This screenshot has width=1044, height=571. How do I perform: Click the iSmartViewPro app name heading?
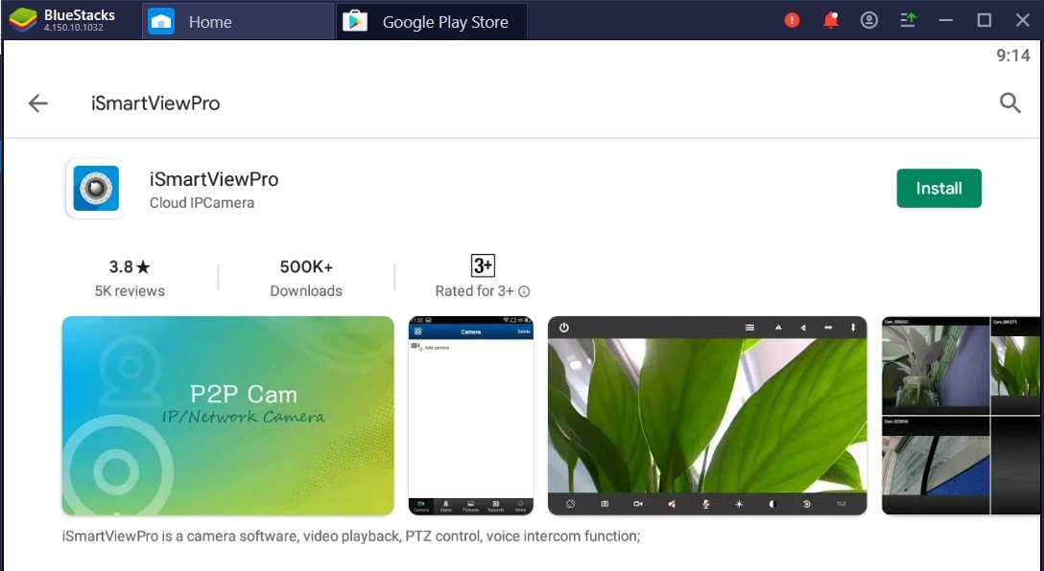click(x=214, y=179)
